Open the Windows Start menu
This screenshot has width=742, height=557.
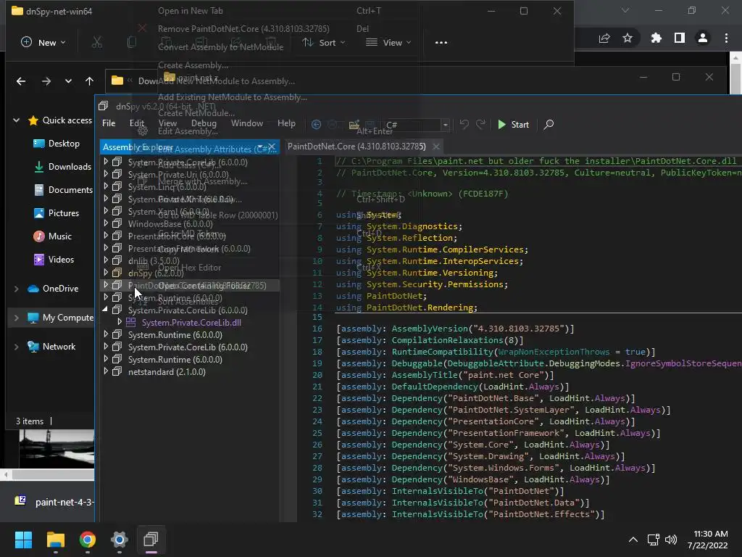click(x=23, y=540)
